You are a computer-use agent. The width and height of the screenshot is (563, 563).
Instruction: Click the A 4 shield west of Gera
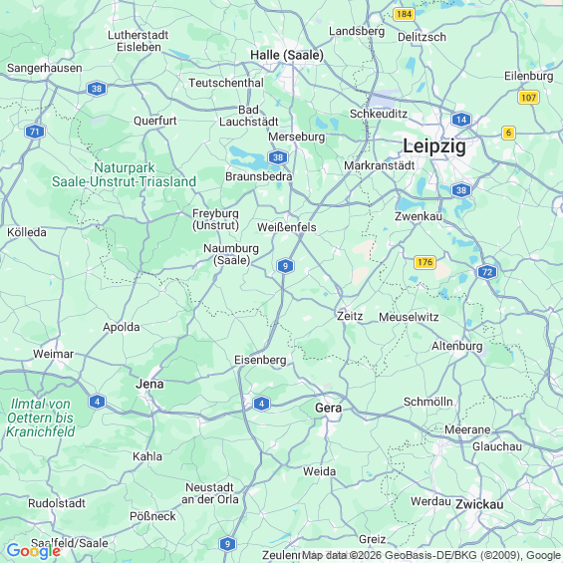pyautogui.click(x=261, y=404)
